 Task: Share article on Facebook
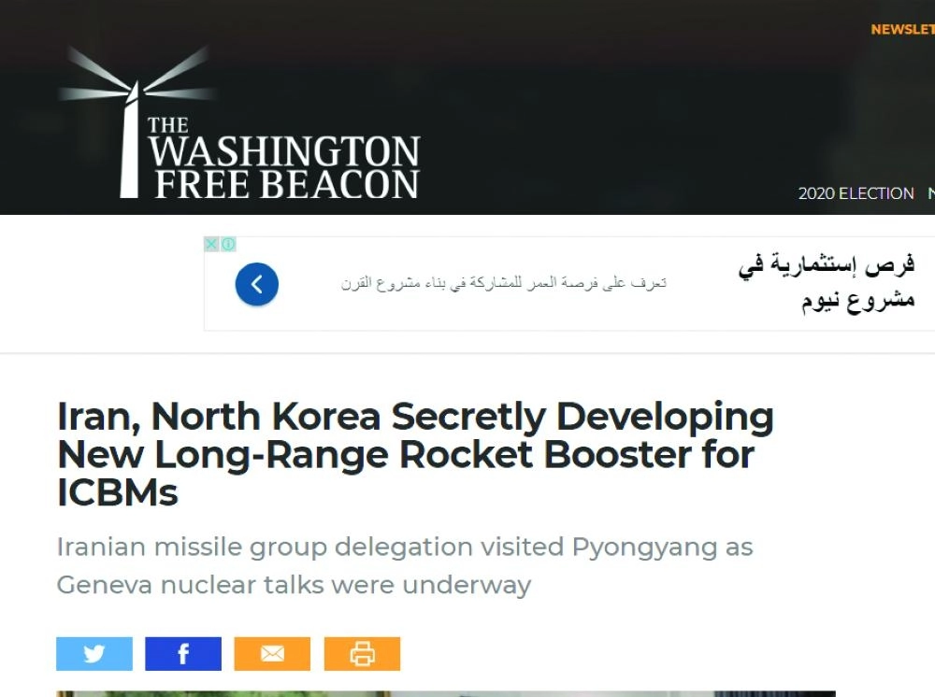(183, 653)
